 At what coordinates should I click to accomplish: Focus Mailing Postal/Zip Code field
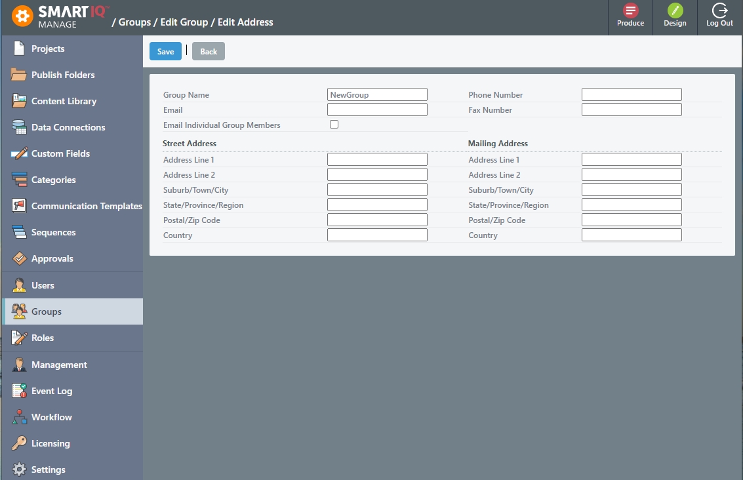tap(632, 220)
